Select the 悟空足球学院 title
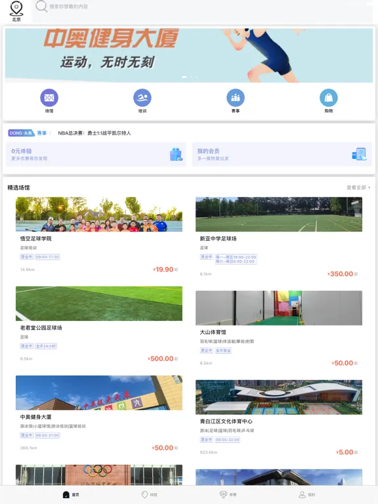 click(x=35, y=238)
